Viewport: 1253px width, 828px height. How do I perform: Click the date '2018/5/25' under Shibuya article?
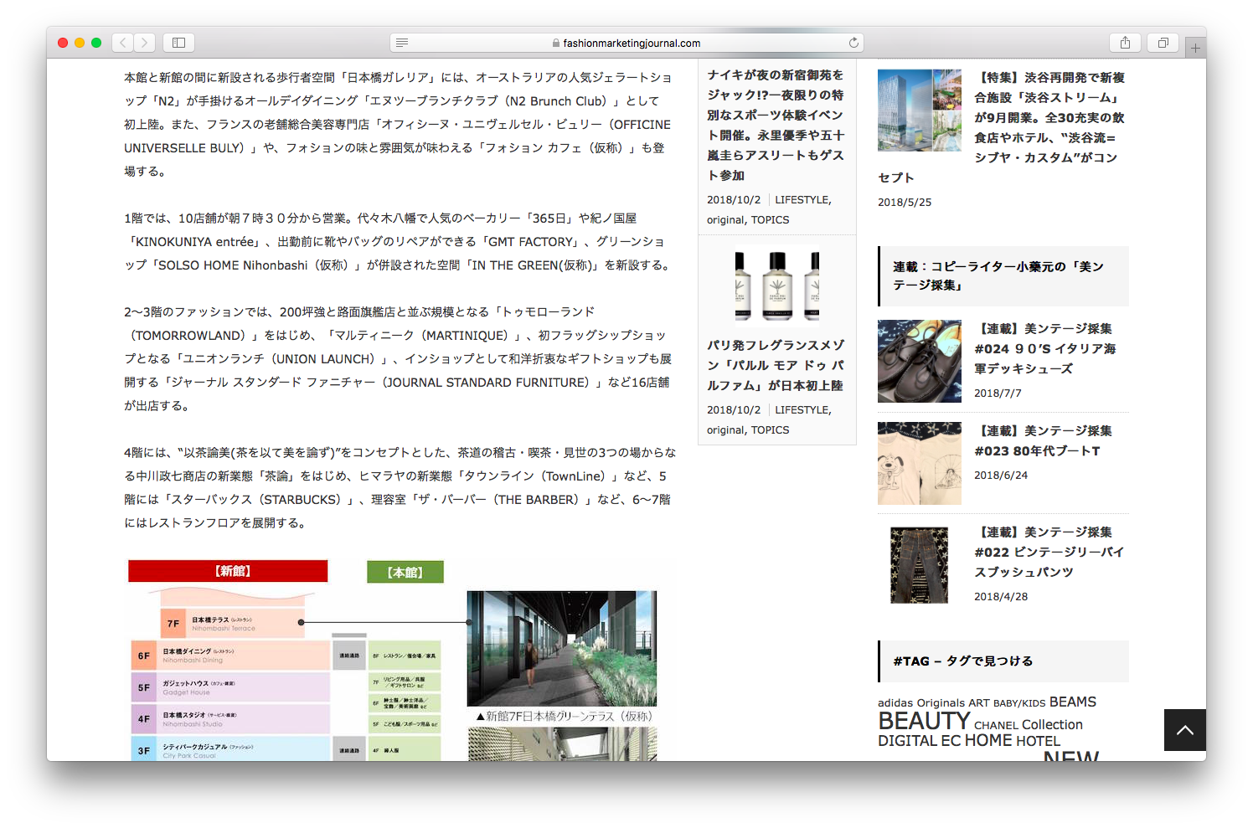click(x=905, y=202)
